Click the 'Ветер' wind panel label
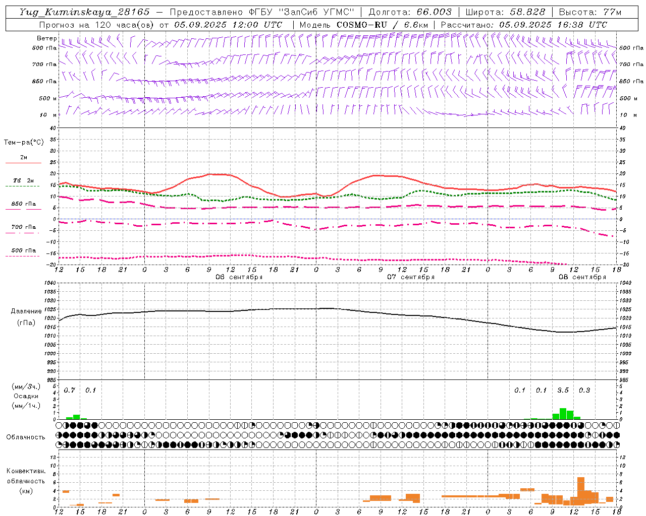The image size is (646, 516). pyautogui.click(x=46, y=38)
